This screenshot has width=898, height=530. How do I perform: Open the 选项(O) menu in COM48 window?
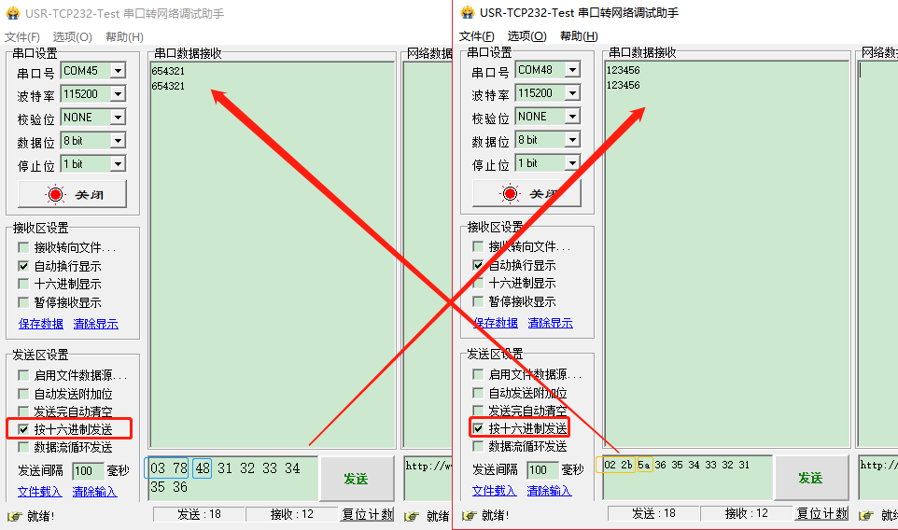(526, 35)
